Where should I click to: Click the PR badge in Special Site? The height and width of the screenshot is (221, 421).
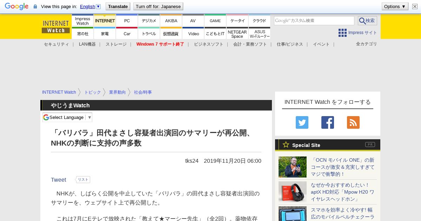coord(370,145)
